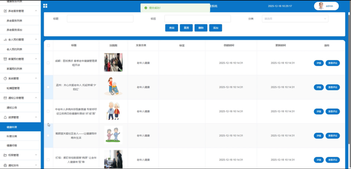
Task: Open 养老服务添加 menu item
Action: [20, 30]
